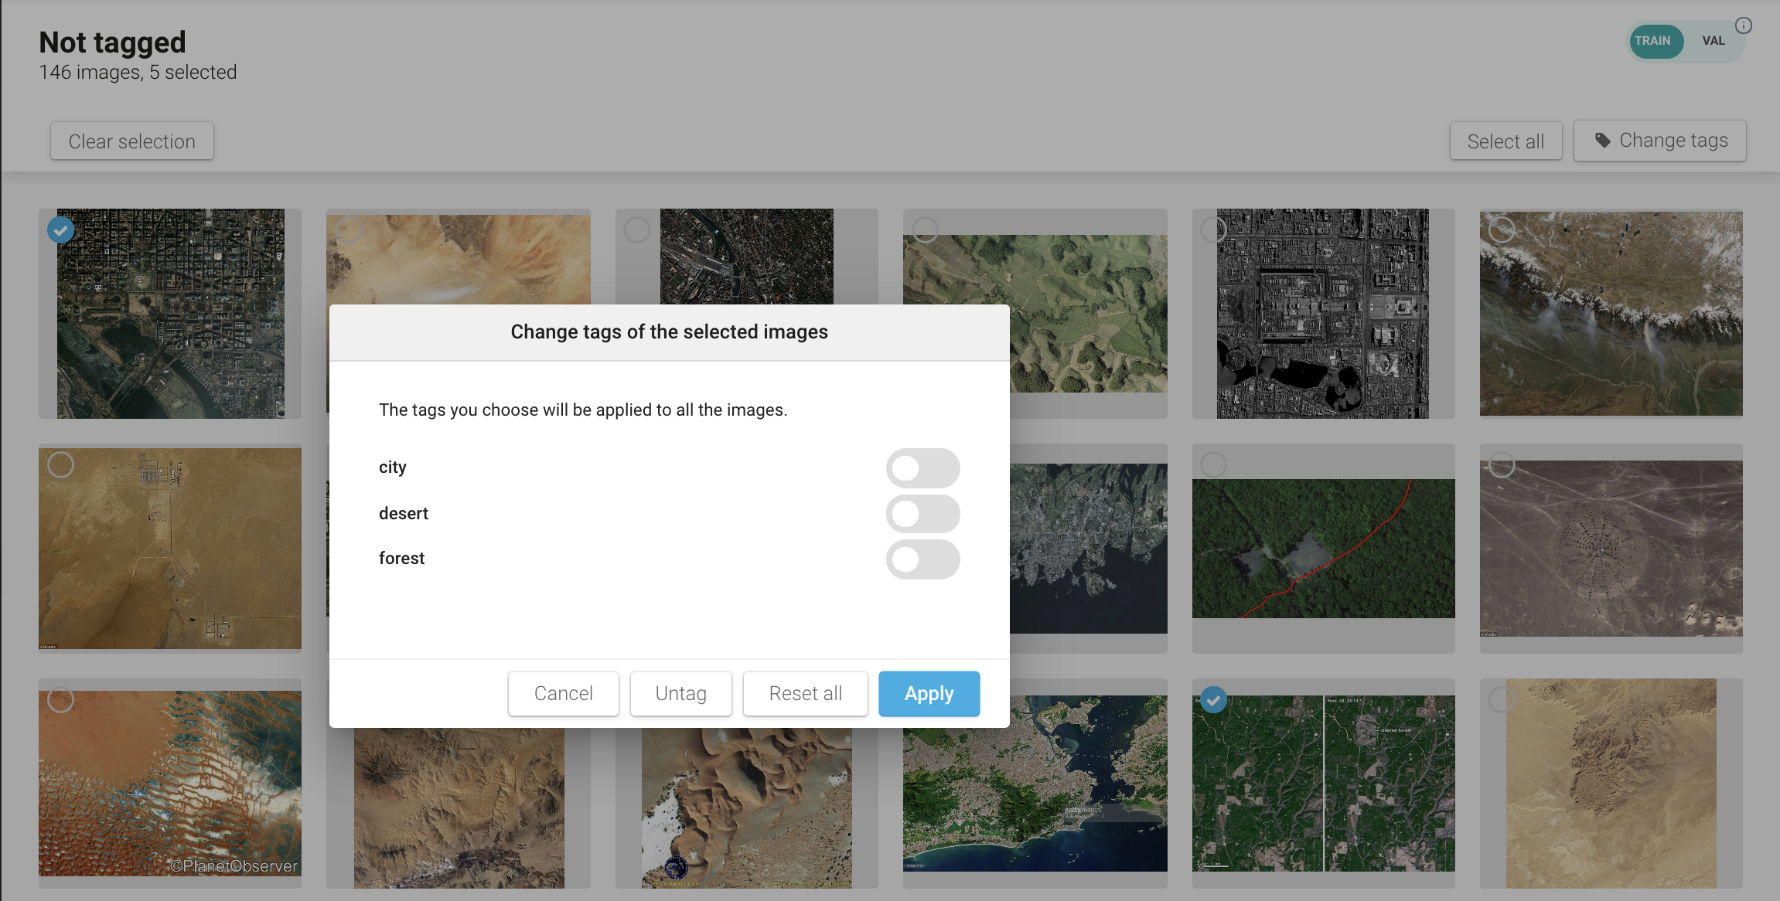
Task: Open the PlanetObserver desert dunes thumbnail
Action: click(x=170, y=782)
